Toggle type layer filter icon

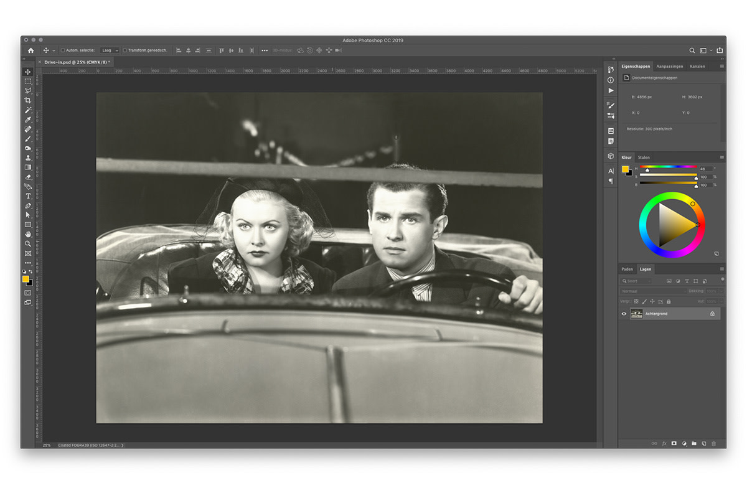tap(687, 281)
